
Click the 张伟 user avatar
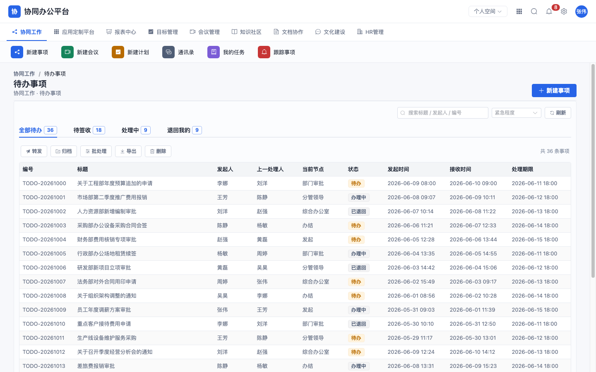click(582, 12)
